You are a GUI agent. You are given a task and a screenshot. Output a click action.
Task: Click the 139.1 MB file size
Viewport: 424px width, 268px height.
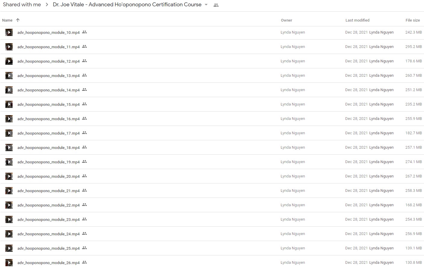point(413,248)
